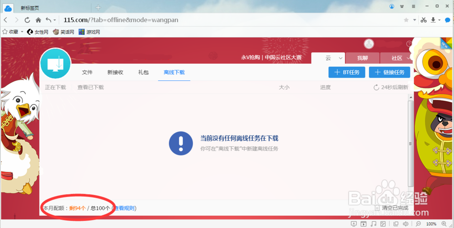Show the 正在下载 task list
454x228 pixels.
pos(55,87)
